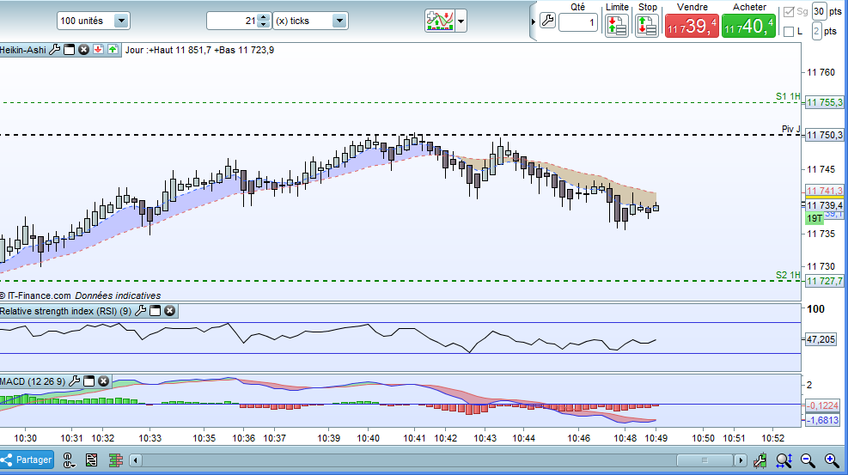Zoom in on the chart
848x475 pixels.
coord(832,460)
